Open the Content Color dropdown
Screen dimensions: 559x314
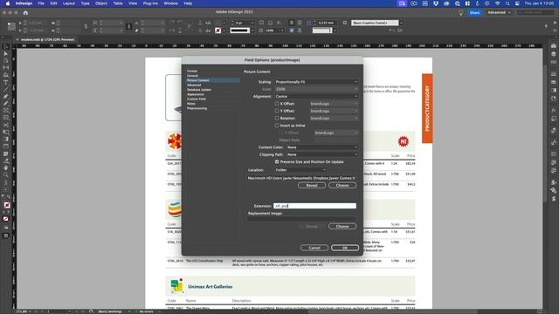pyautogui.click(x=322, y=147)
